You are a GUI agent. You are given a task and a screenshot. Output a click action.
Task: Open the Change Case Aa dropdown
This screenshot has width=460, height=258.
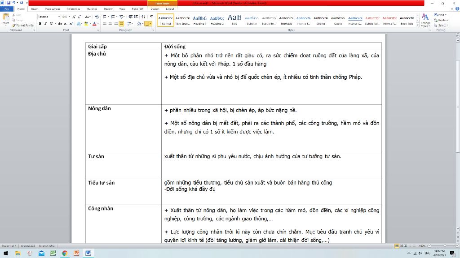pos(88,17)
